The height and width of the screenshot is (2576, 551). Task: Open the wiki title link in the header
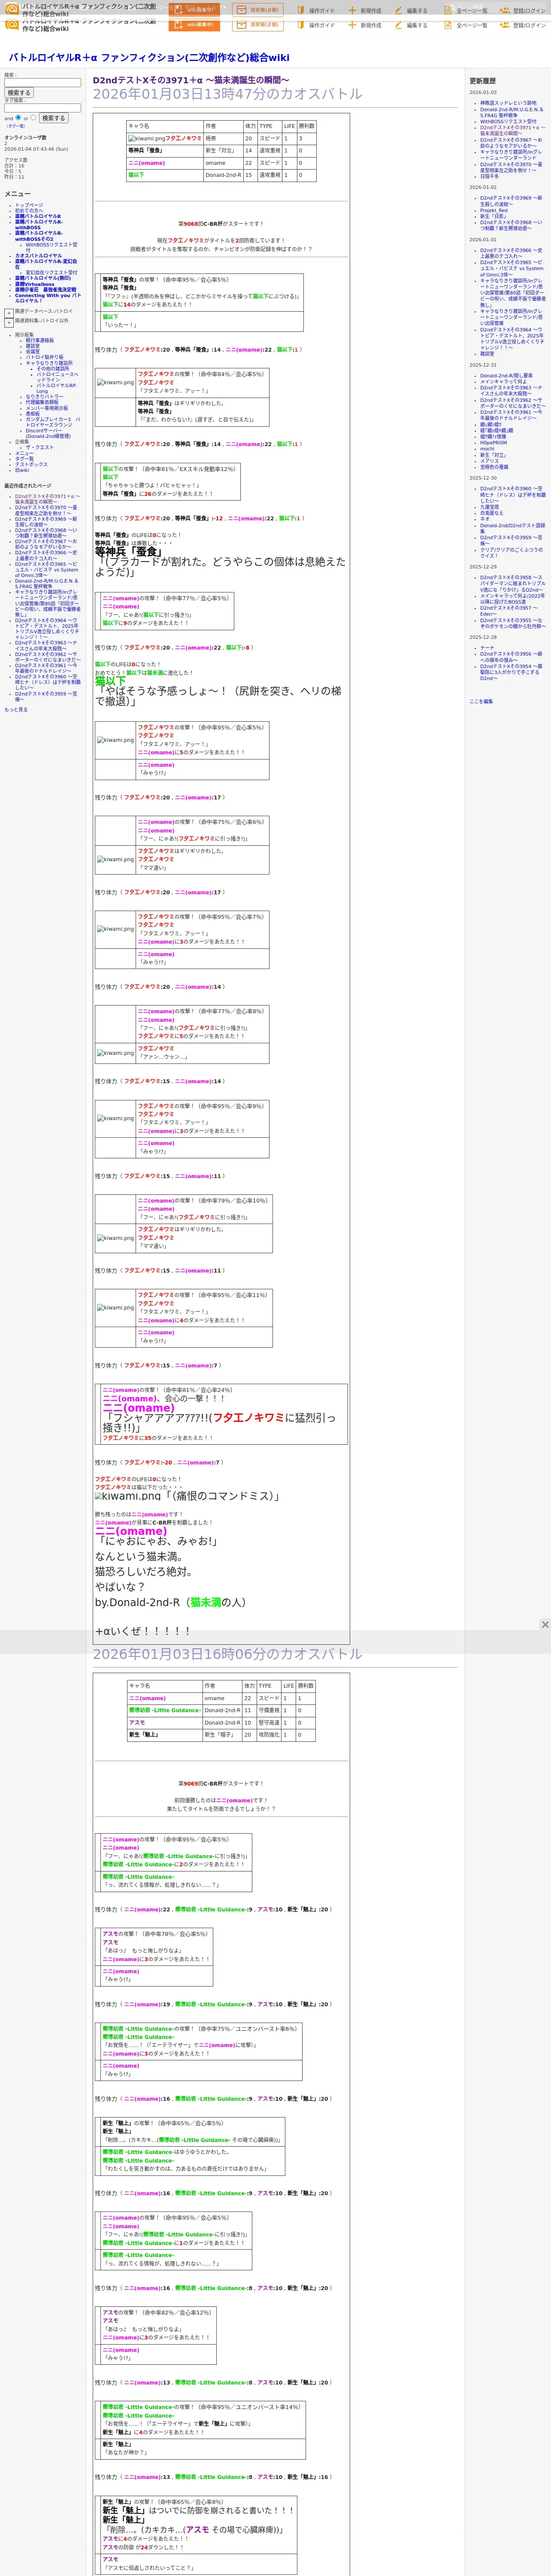coord(149,58)
